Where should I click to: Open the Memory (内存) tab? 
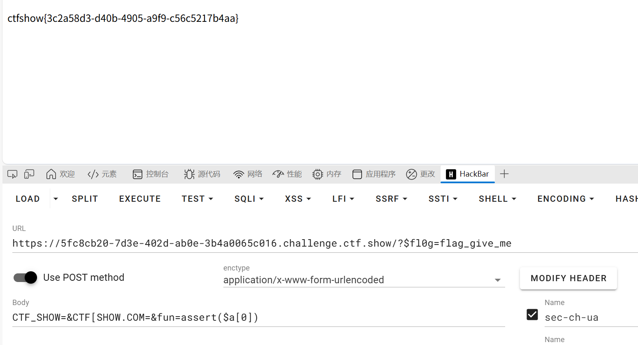point(327,174)
